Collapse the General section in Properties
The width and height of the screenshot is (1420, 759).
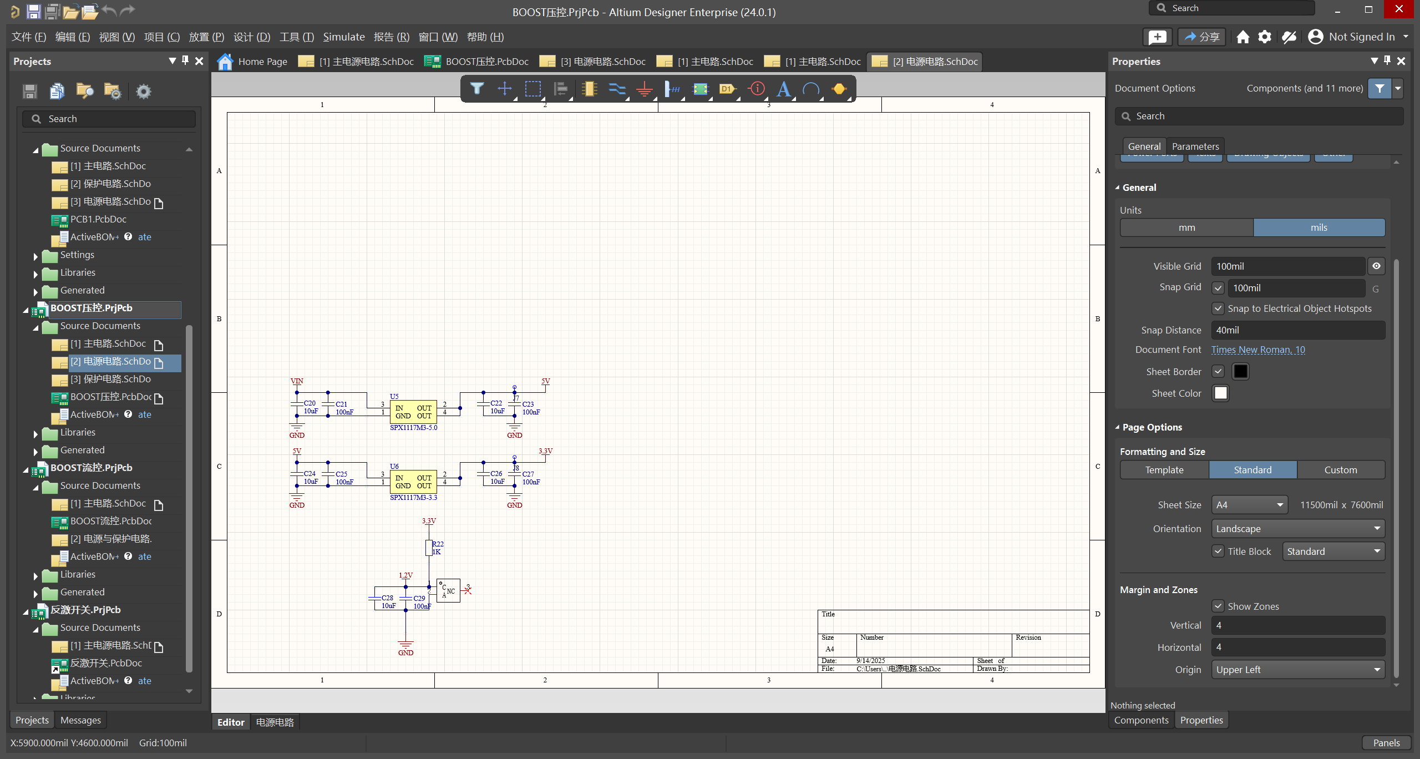point(1118,188)
